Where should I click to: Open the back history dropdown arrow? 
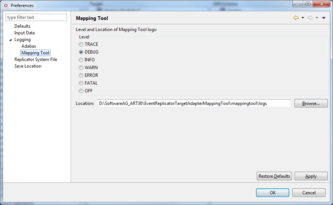coord(303,18)
